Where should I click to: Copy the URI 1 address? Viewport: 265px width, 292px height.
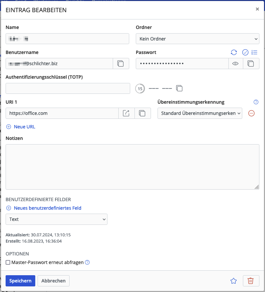click(142, 113)
